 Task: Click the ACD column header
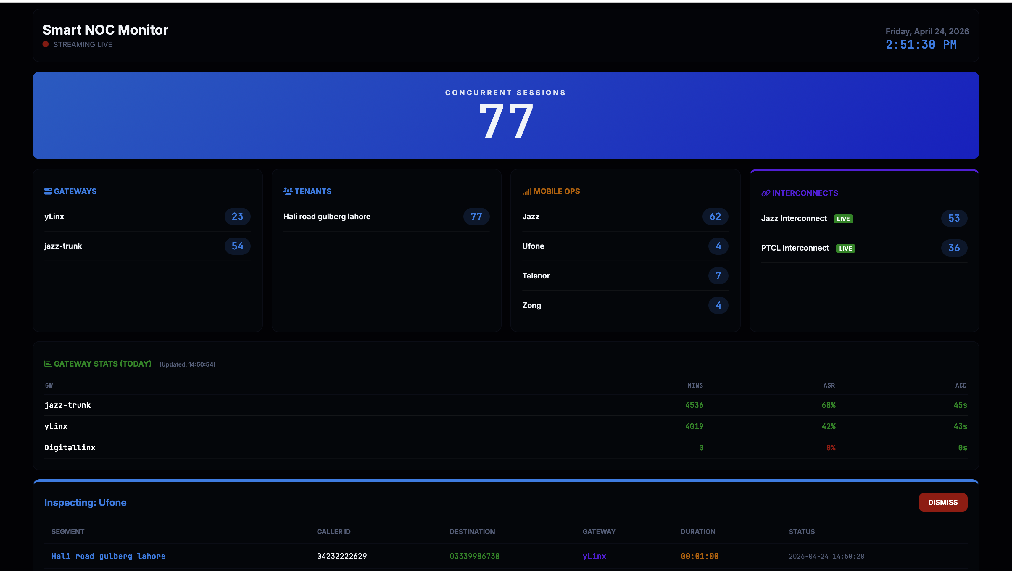point(961,385)
